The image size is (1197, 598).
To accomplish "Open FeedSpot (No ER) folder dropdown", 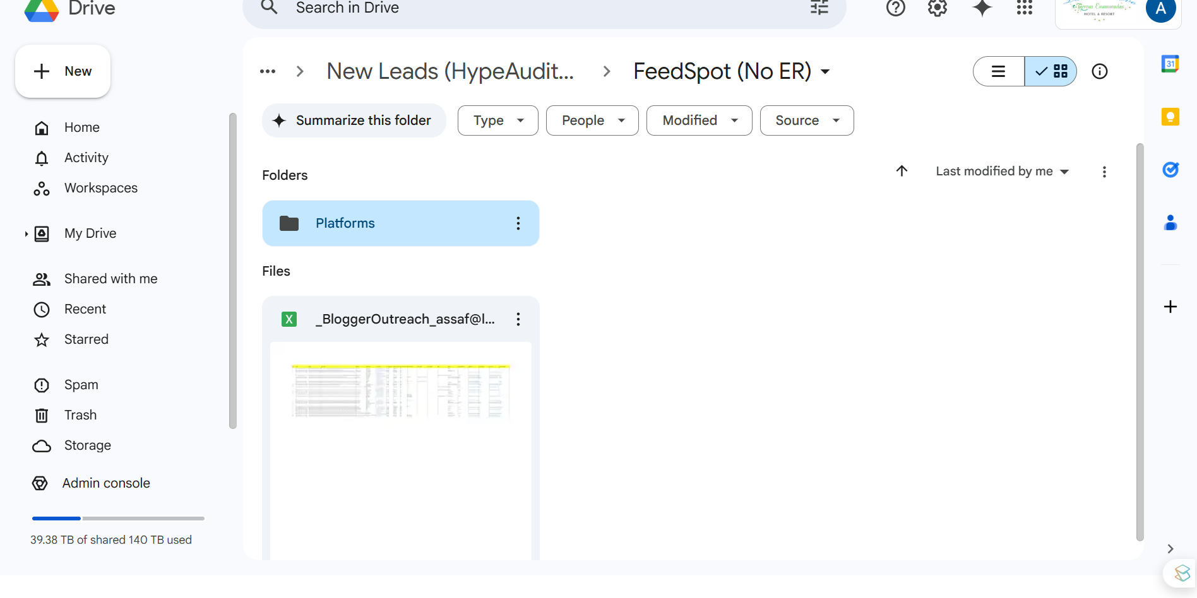I will (825, 72).
